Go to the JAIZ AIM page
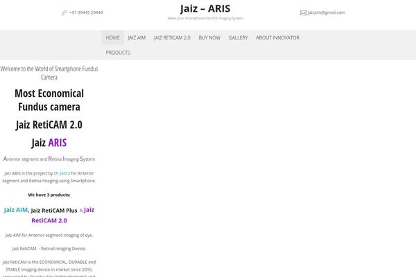 pos(137,37)
